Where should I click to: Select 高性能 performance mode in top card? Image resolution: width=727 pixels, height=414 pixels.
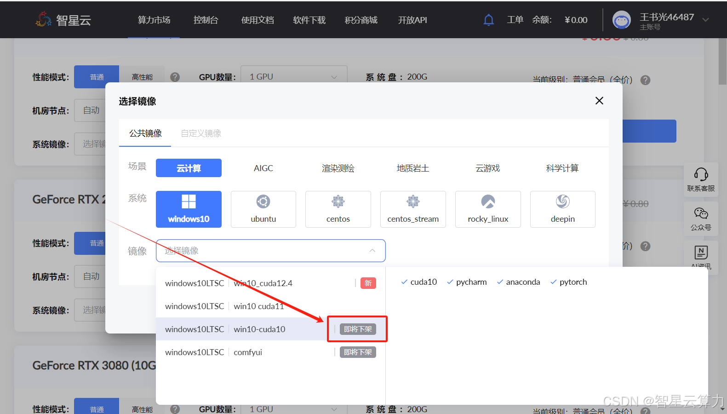[142, 77]
